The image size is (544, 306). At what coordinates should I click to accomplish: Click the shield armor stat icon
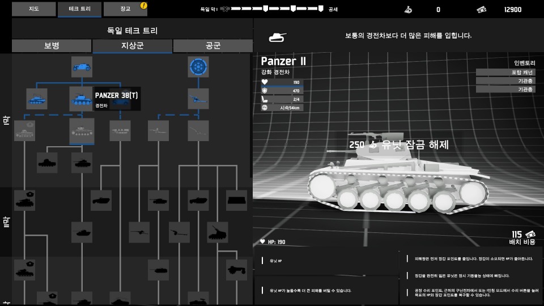point(265,91)
